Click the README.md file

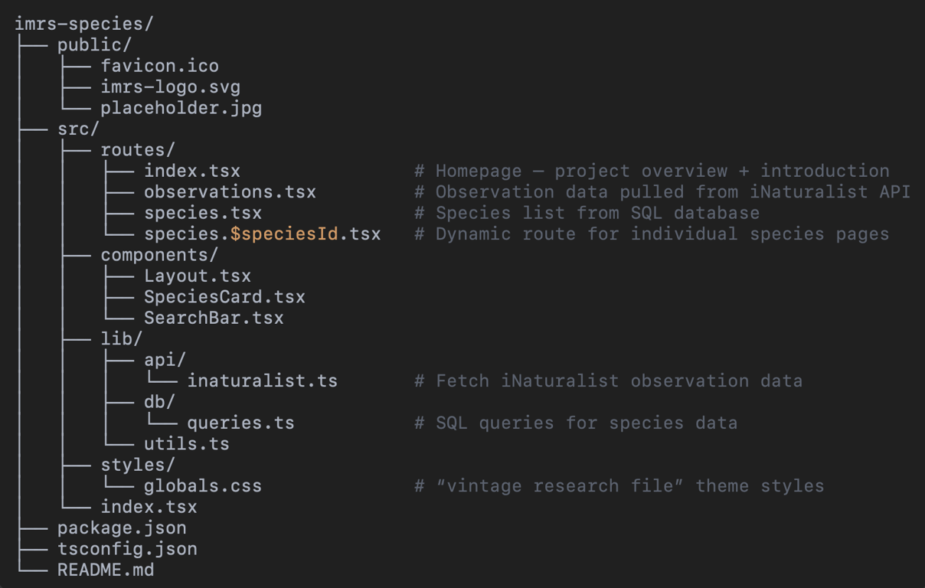click(x=106, y=570)
